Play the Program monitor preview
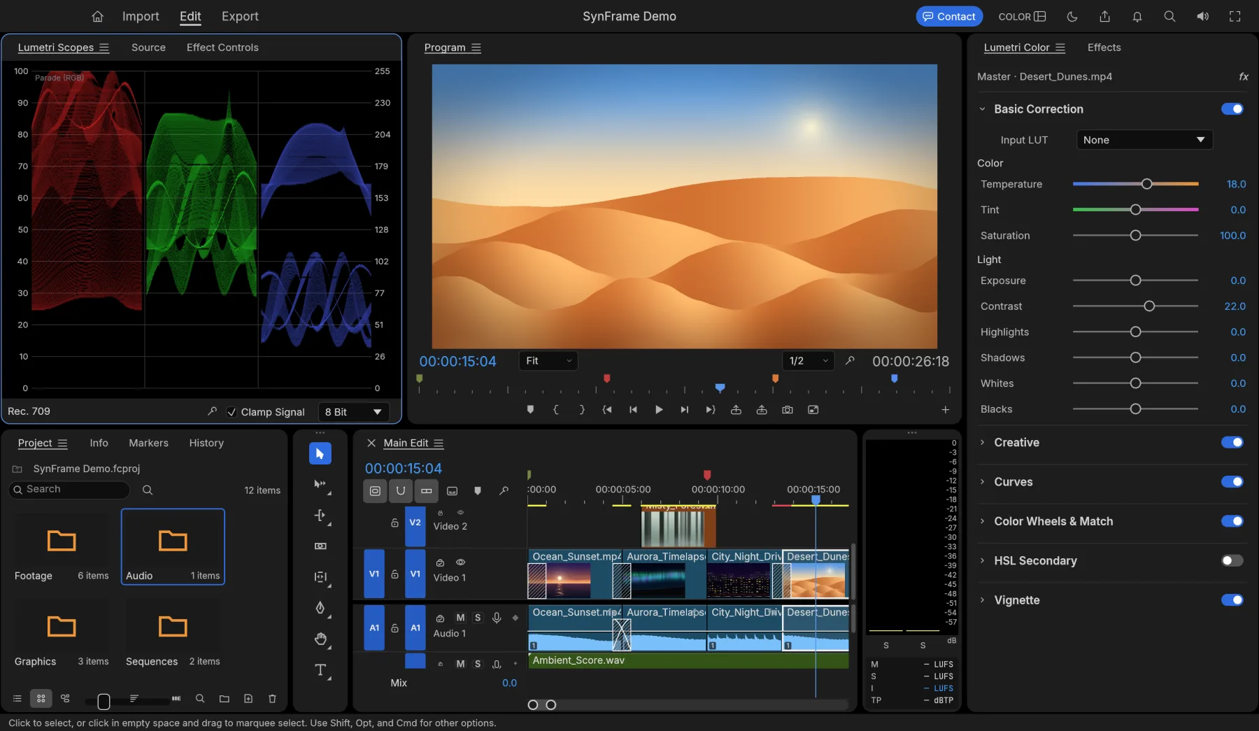 coord(658,410)
